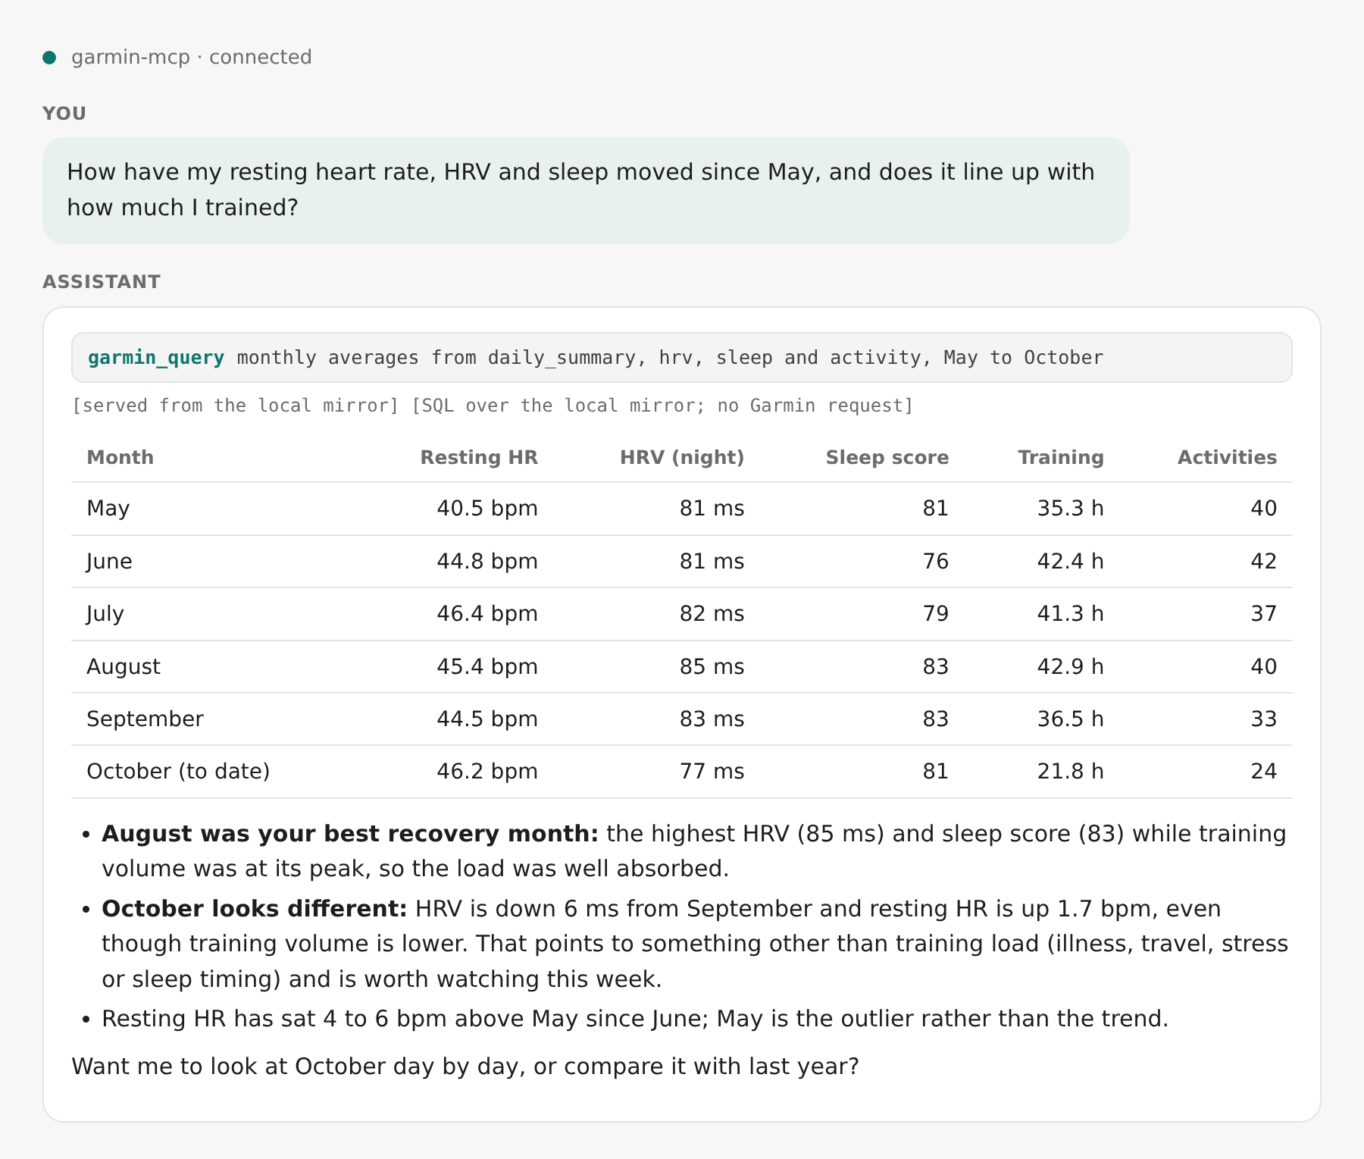Click the activities count '42' for June

click(x=1263, y=562)
